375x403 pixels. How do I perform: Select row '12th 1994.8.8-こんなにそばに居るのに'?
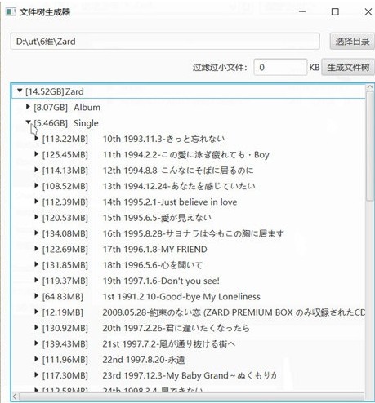(178, 170)
